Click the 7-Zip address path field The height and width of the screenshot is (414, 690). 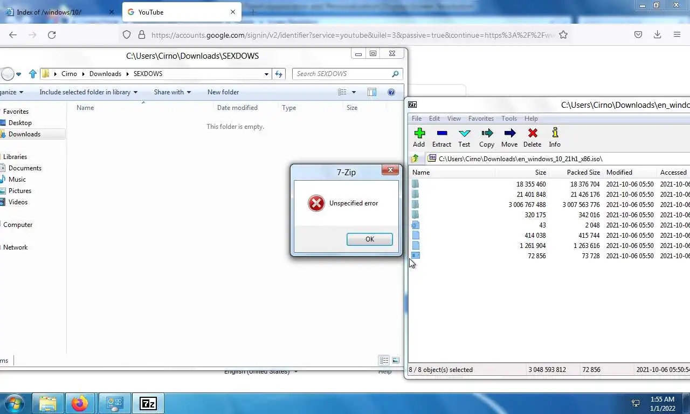coord(558,158)
